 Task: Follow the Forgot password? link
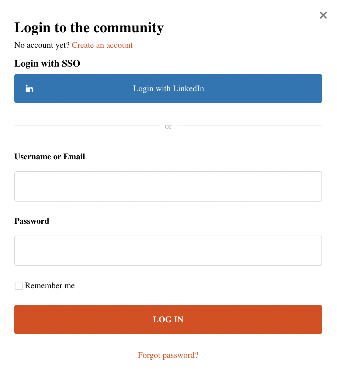click(x=168, y=355)
